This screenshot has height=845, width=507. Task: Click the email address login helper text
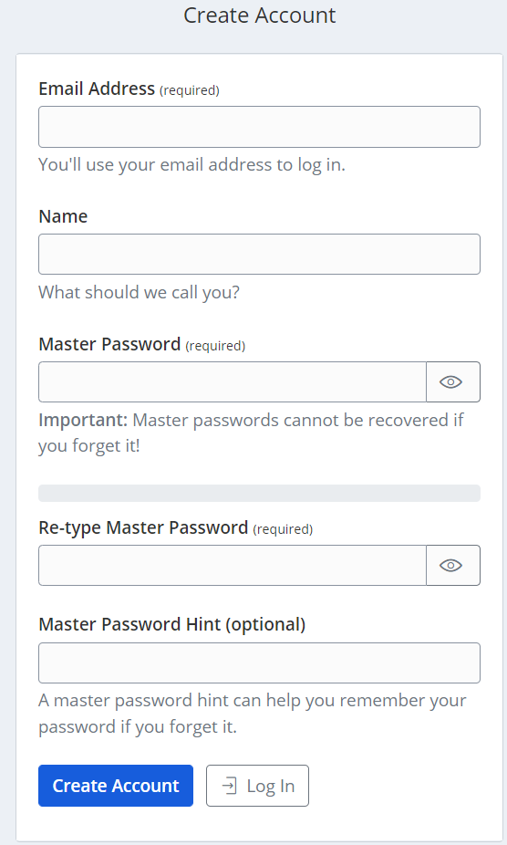[191, 165]
